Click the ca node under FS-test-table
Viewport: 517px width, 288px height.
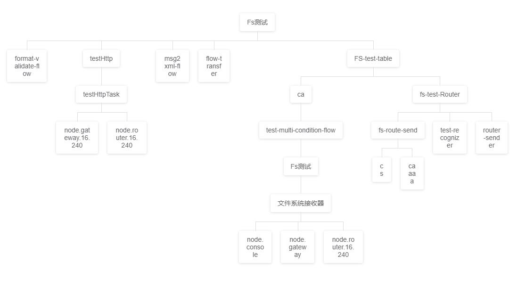(301, 94)
